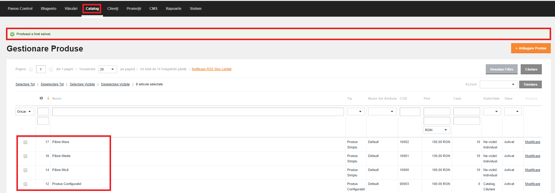The width and height of the screenshot is (555, 193).
Task: Click the Adăugare Produs button
Action: tap(531, 48)
